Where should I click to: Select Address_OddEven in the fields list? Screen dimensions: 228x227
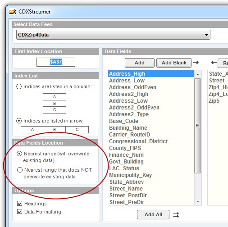click(x=151, y=87)
